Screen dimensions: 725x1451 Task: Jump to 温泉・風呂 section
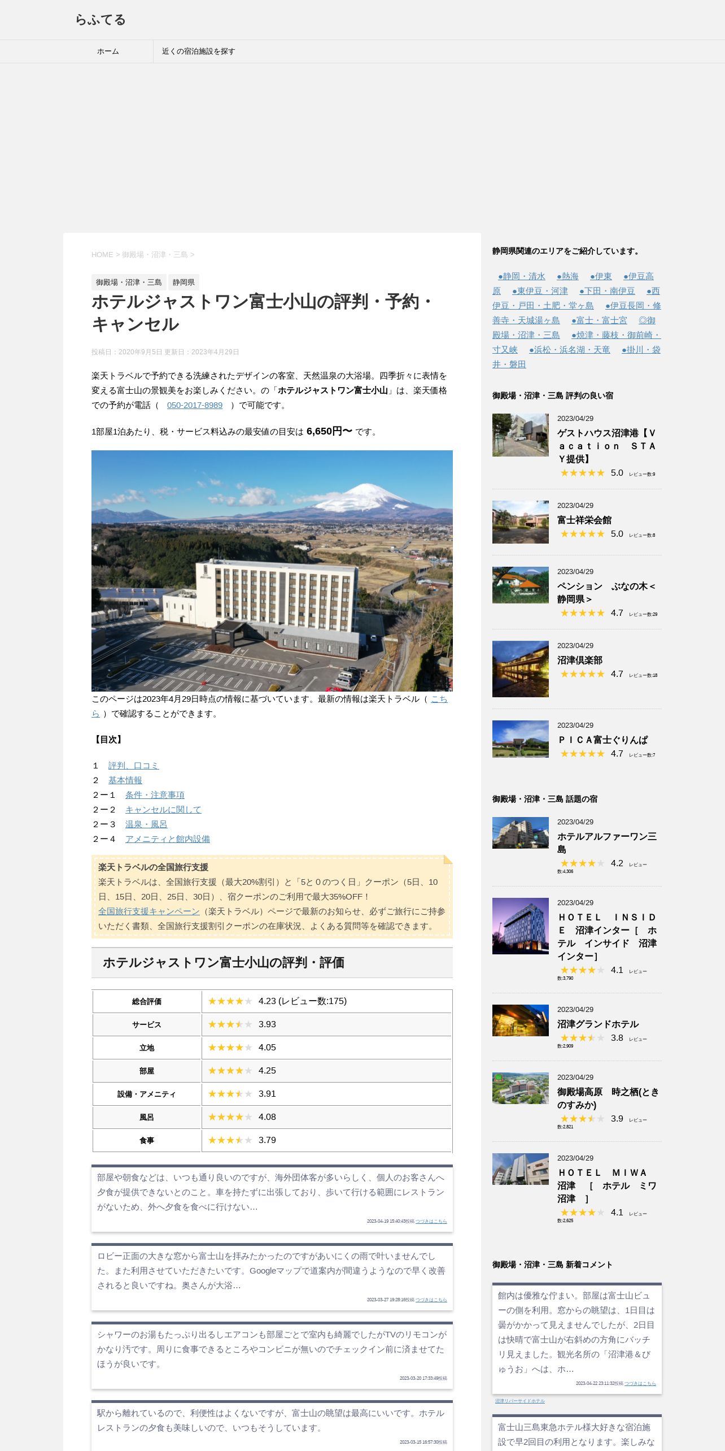coord(146,824)
